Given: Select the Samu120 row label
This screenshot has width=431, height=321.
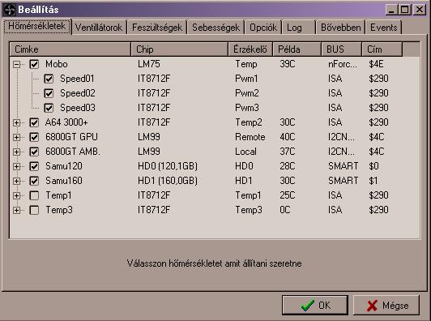Looking at the screenshot, I should point(64,166).
